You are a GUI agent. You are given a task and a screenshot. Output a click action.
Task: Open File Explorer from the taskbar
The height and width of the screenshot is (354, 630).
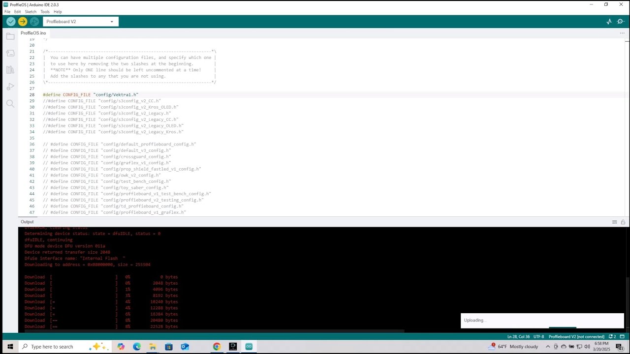[x=153, y=347]
